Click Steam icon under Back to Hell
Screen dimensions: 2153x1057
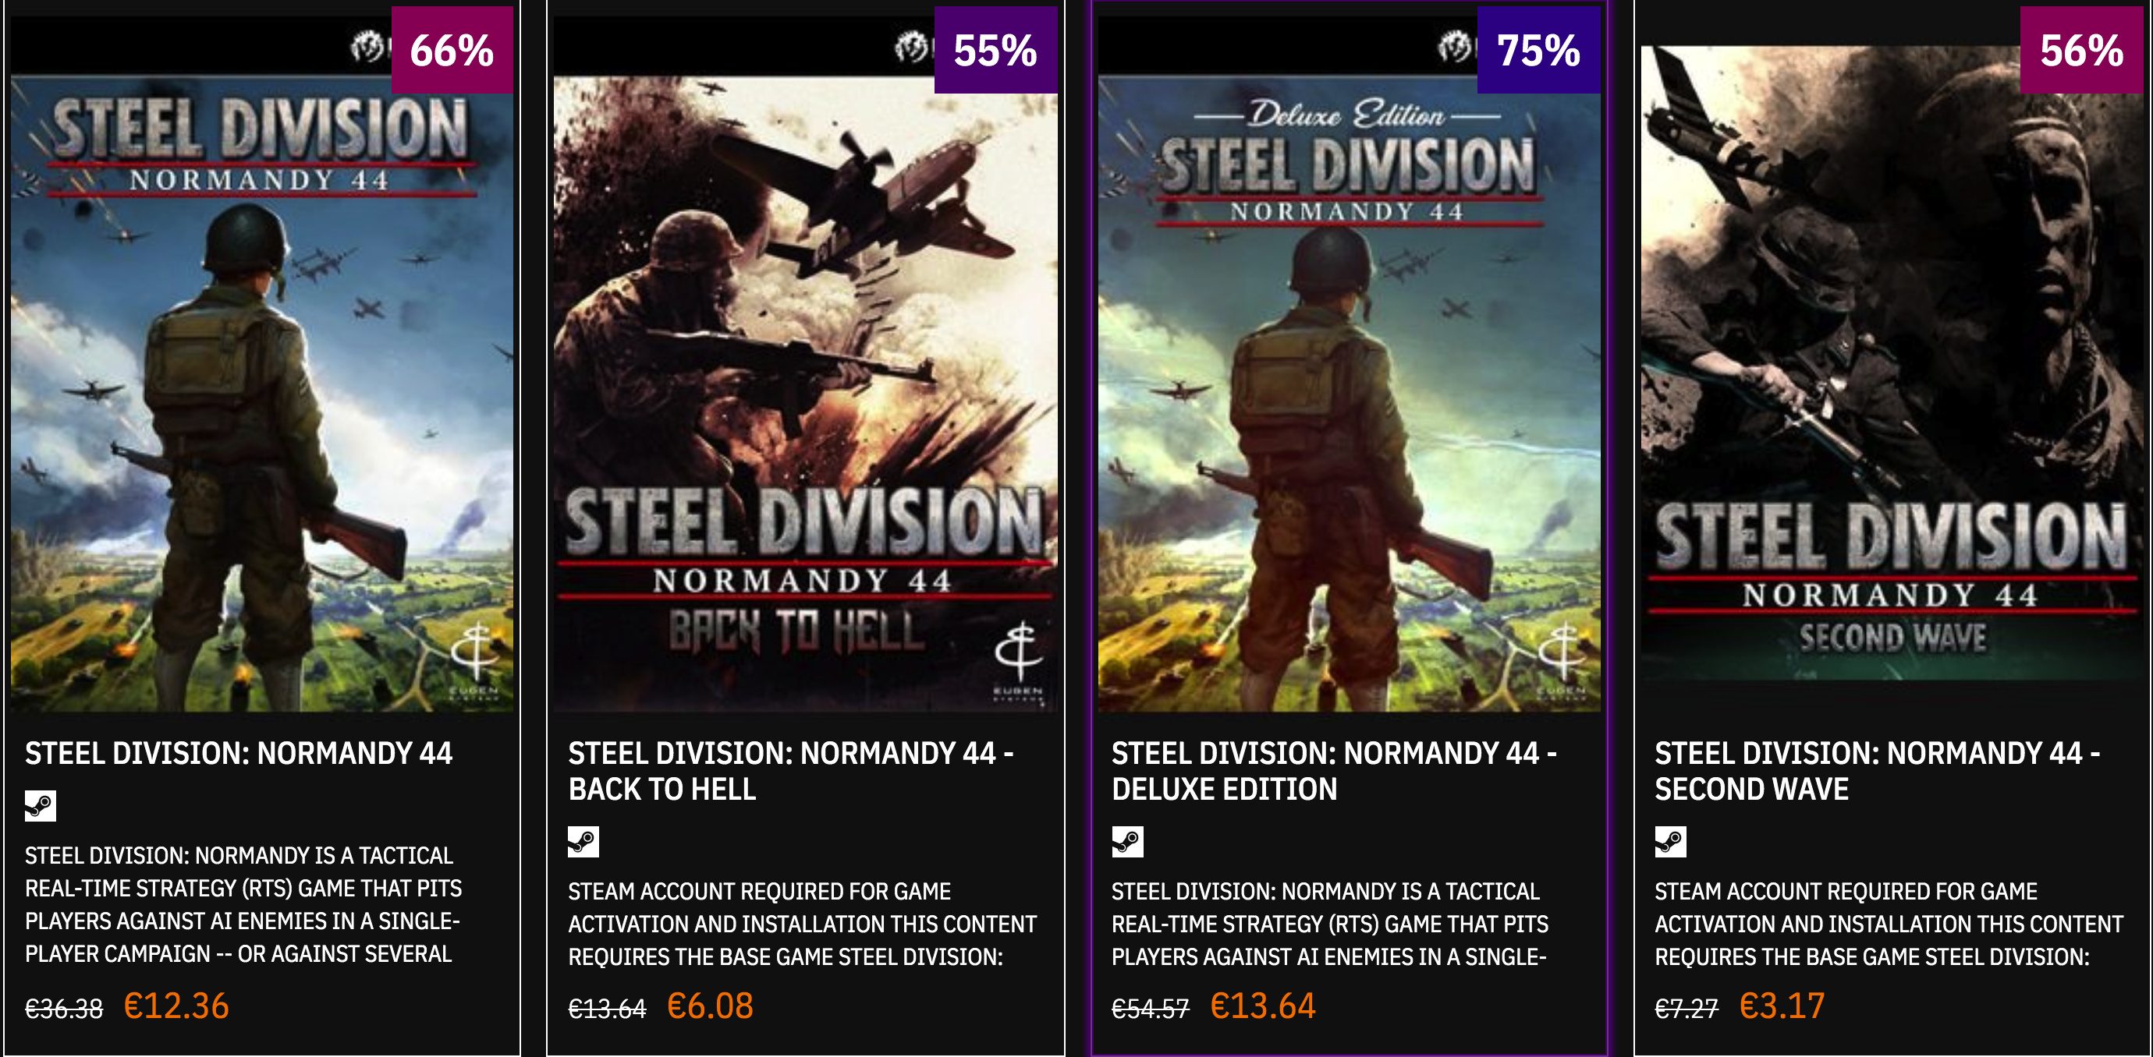pos(583,842)
